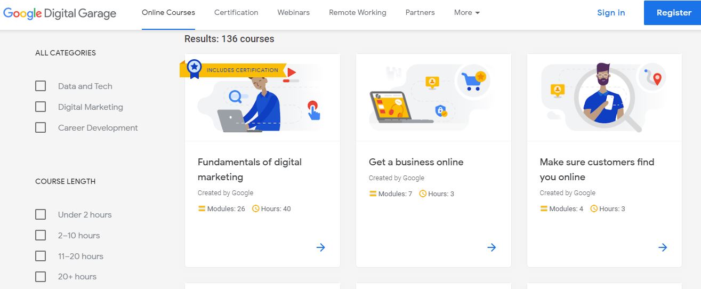
Task: Open the Certification tab
Action: click(236, 13)
